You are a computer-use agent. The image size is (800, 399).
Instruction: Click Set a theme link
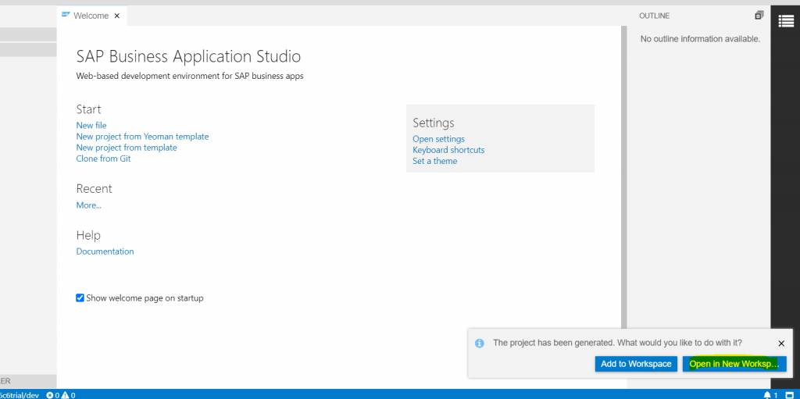click(434, 161)
